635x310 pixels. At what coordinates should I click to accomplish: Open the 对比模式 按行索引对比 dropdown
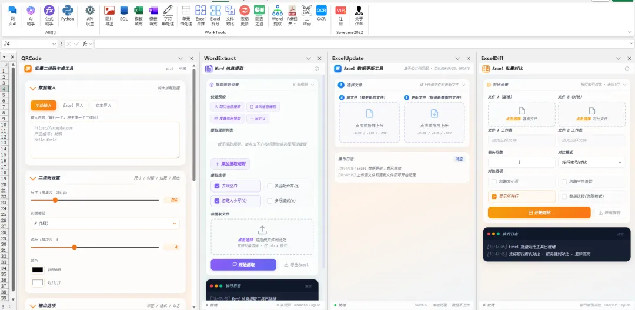[591, 163]
